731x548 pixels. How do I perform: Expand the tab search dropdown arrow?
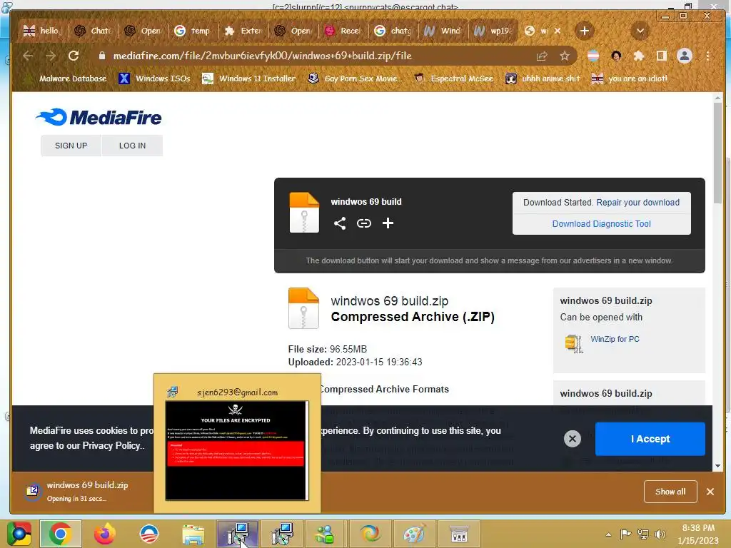tap(640, 31)
